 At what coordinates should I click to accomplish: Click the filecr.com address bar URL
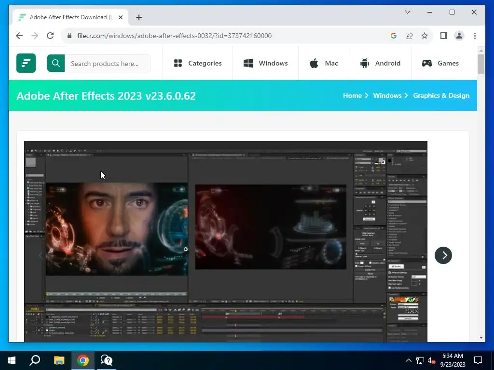pyautogui.click(x=174, y=36)
